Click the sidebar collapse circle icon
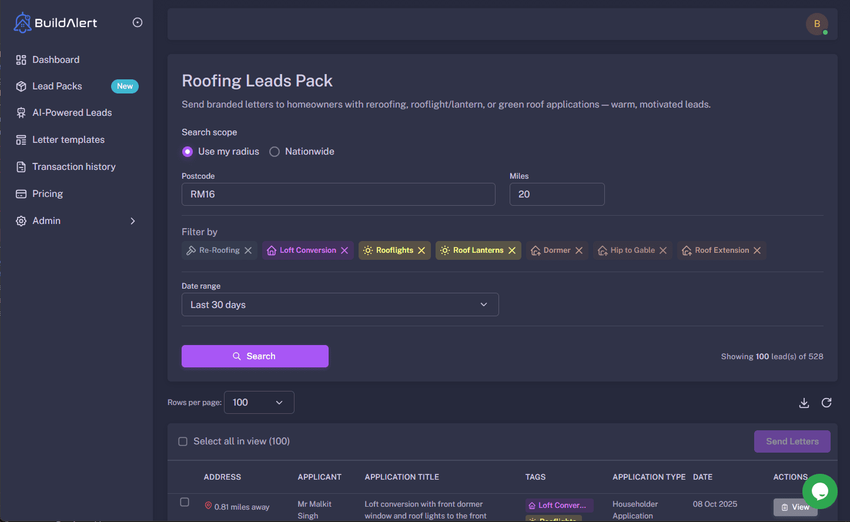This screenshot has height=522, width=850. (x=138, y=22)
